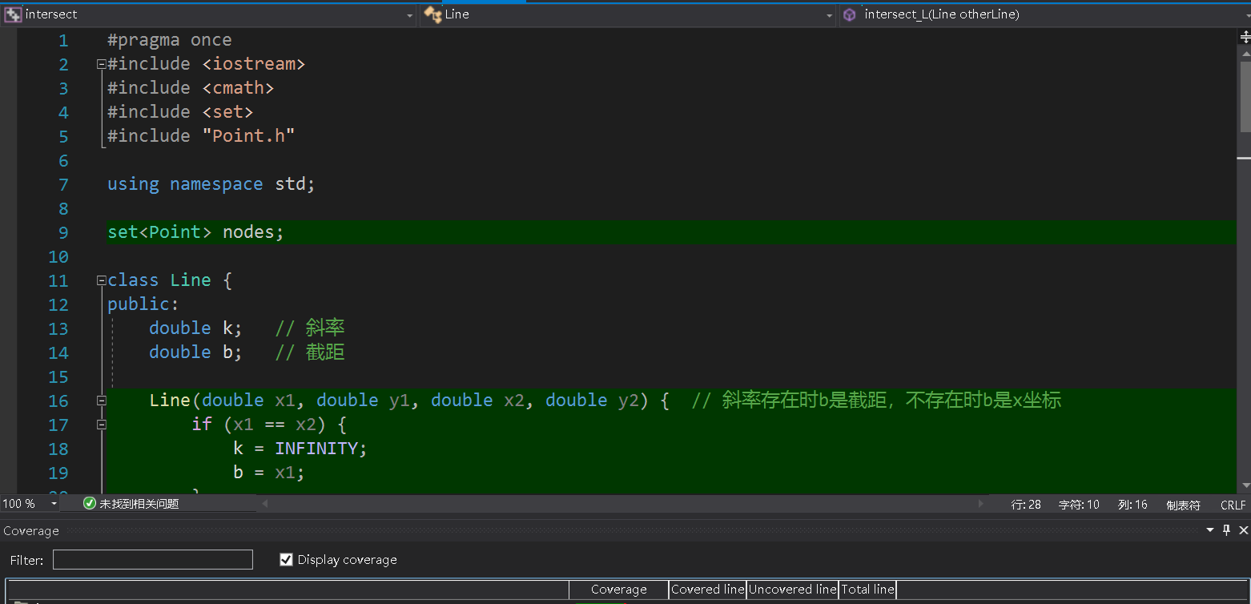Click the vertical scrollbar up arrow
1251x604 pixels.
(x=1245, y=53)
